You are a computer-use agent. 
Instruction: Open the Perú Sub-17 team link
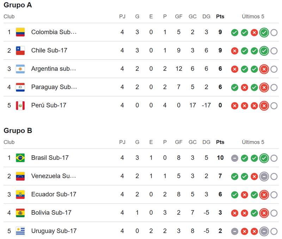(x=49, y=105)
